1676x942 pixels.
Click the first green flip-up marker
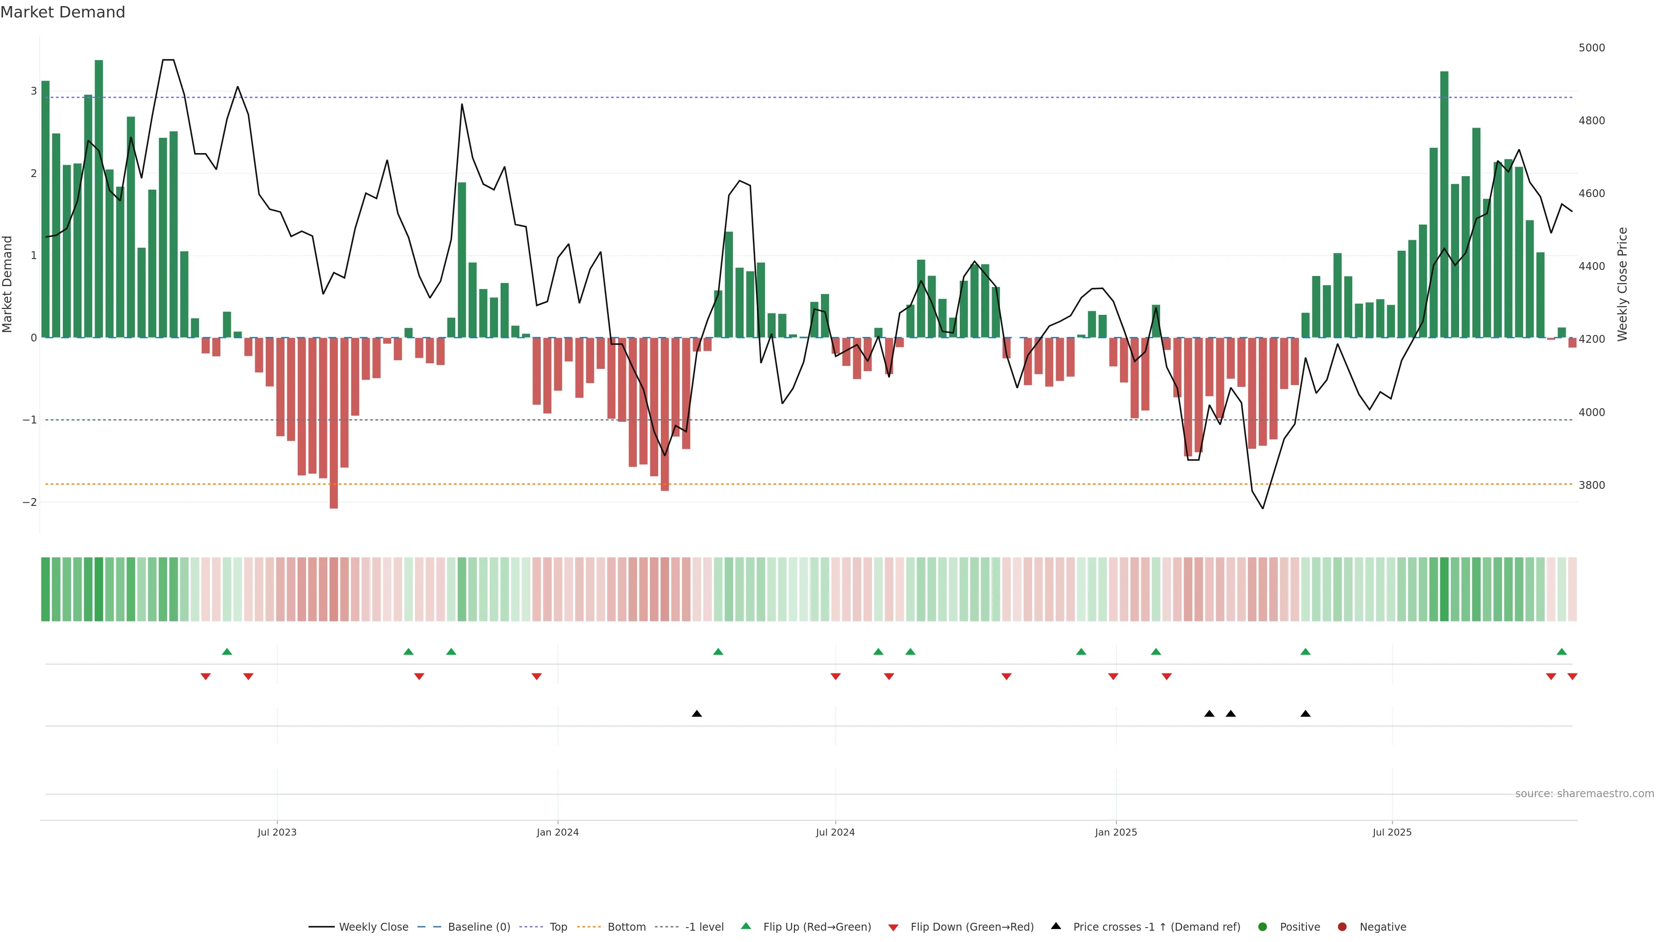pyautogui.click(x=227, y=652)
